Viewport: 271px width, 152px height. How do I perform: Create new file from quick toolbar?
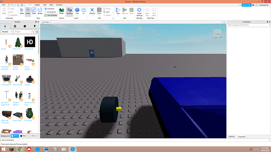(x=9, y=5)
